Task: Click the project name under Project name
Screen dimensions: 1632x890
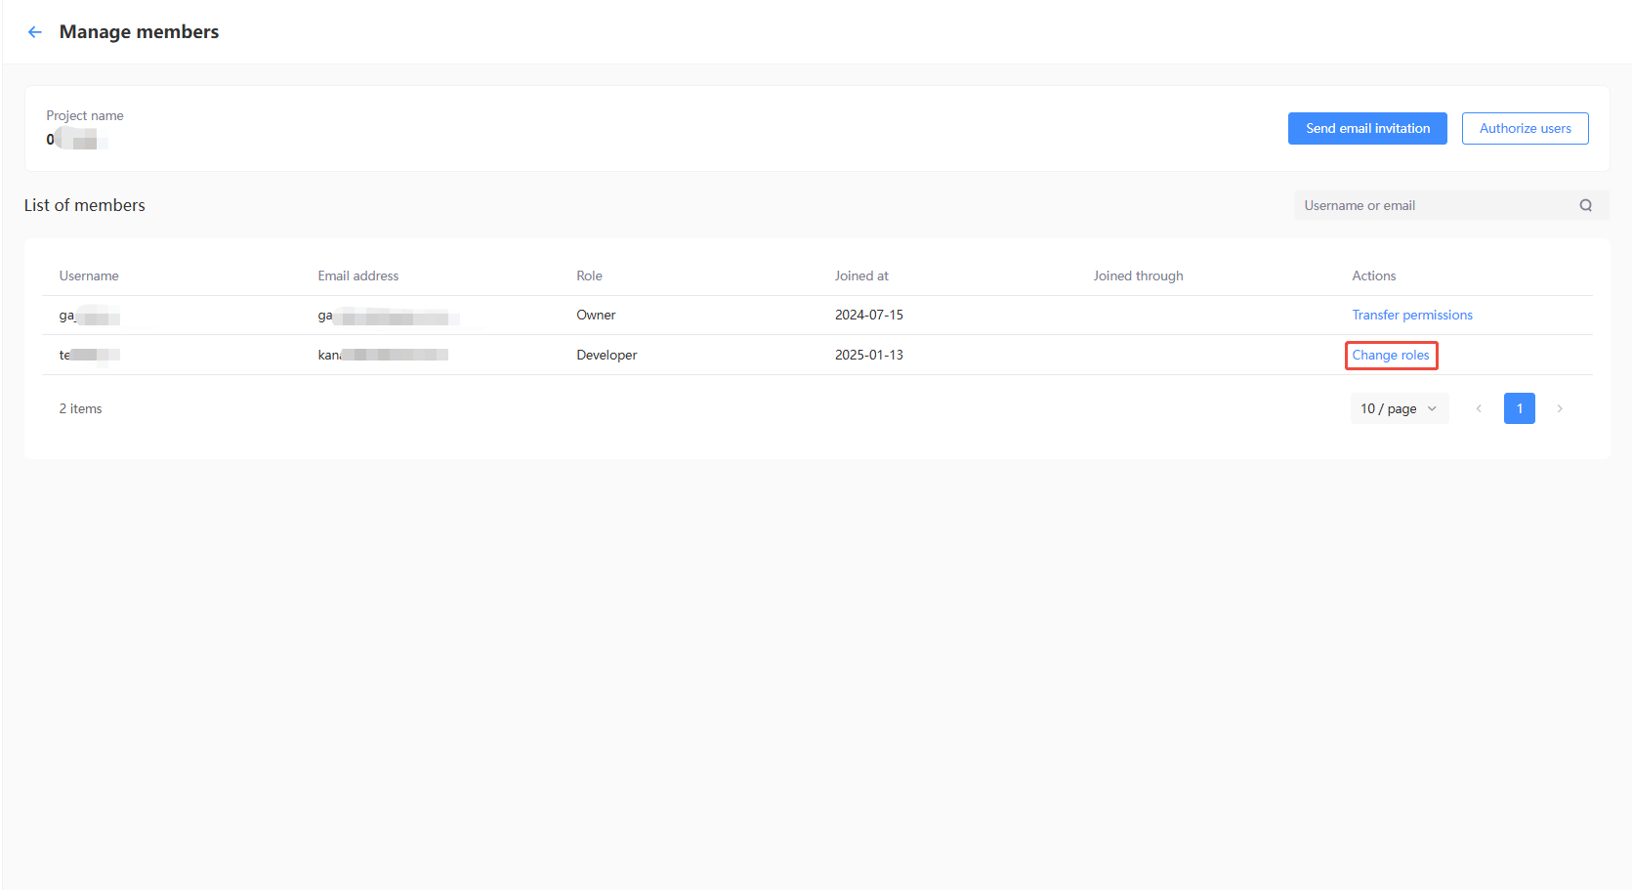Action: [x=78, y=139]
